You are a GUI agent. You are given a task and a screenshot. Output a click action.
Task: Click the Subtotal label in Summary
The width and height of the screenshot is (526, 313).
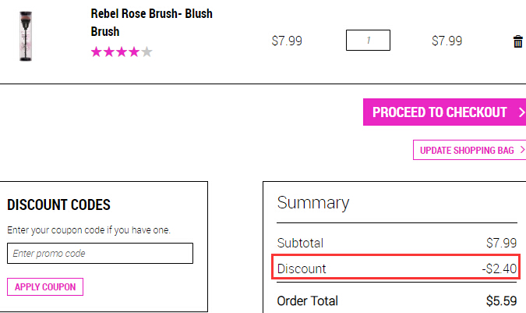pyautogui.click(x=300, y=243)
